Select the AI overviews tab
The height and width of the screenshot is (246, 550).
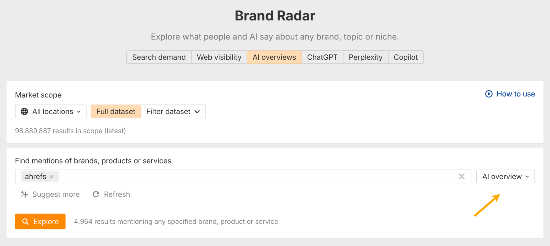coord(274,57)
